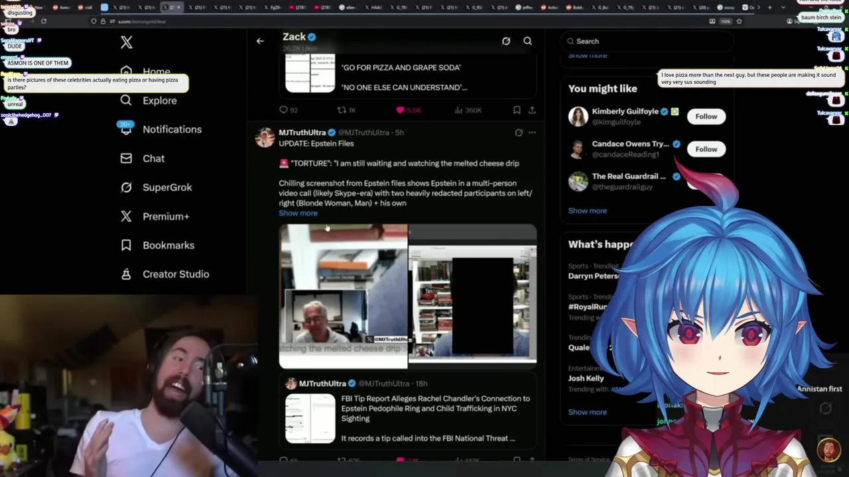Click search icon in Zack profile header
The width and height of the screenshot is (849, 477).
528,41
